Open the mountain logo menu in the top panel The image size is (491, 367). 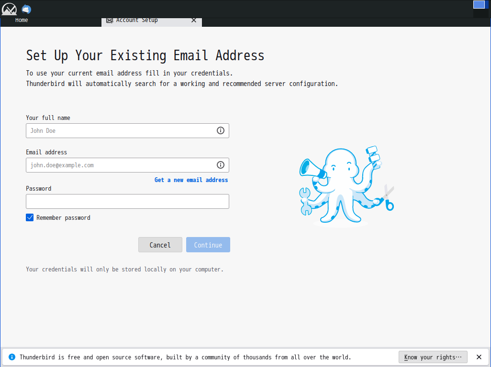(x=9, y=9)
